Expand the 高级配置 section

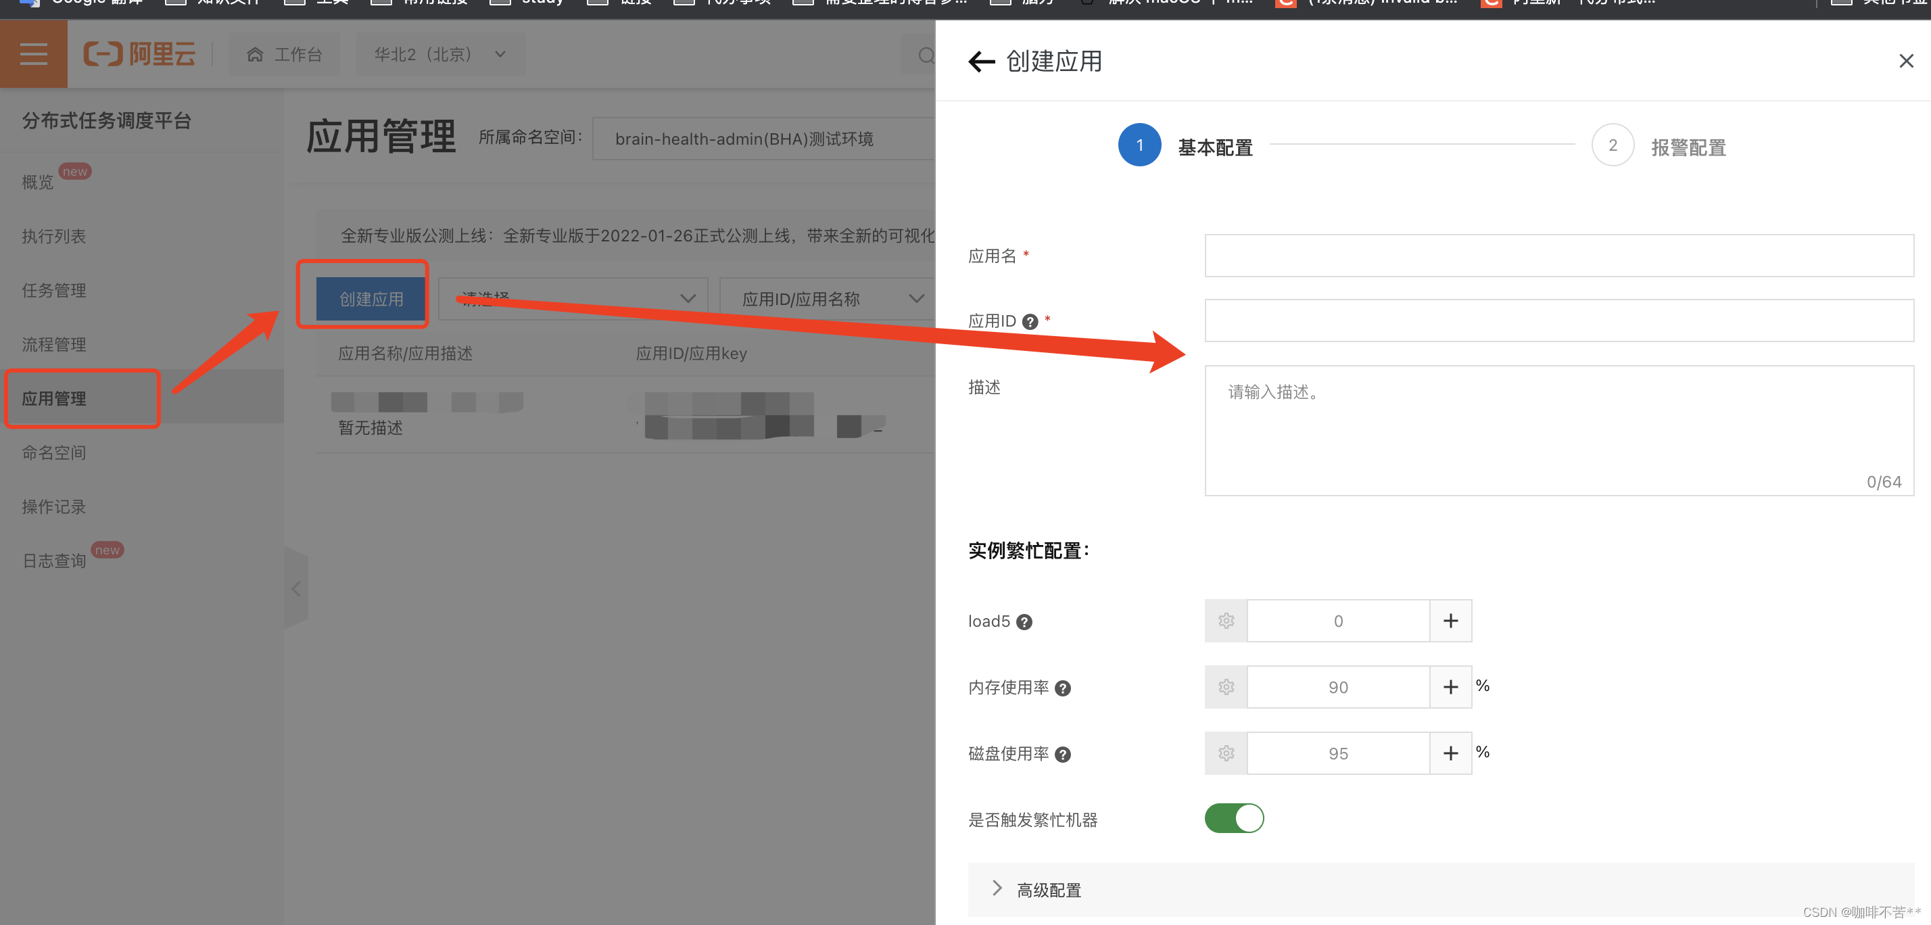coord(1440,890)
